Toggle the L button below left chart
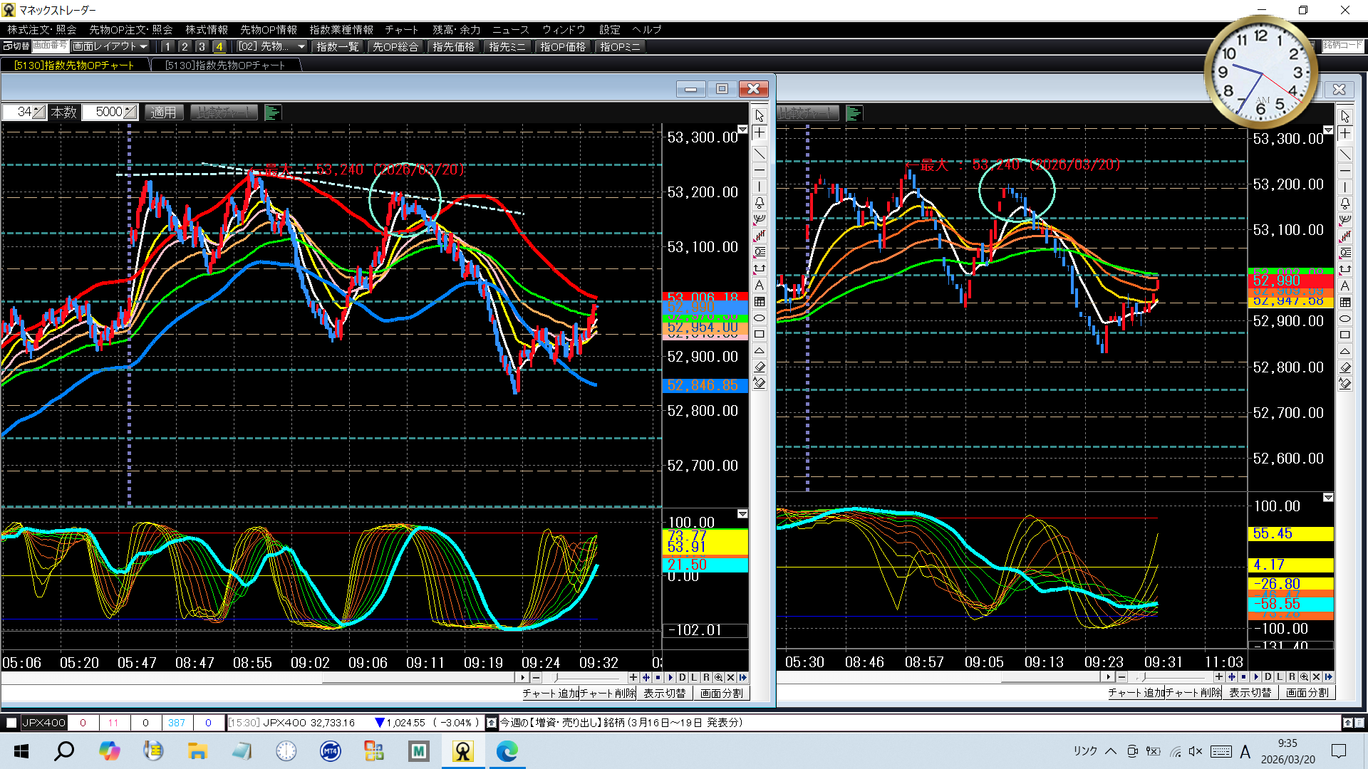 pos(694,677)
